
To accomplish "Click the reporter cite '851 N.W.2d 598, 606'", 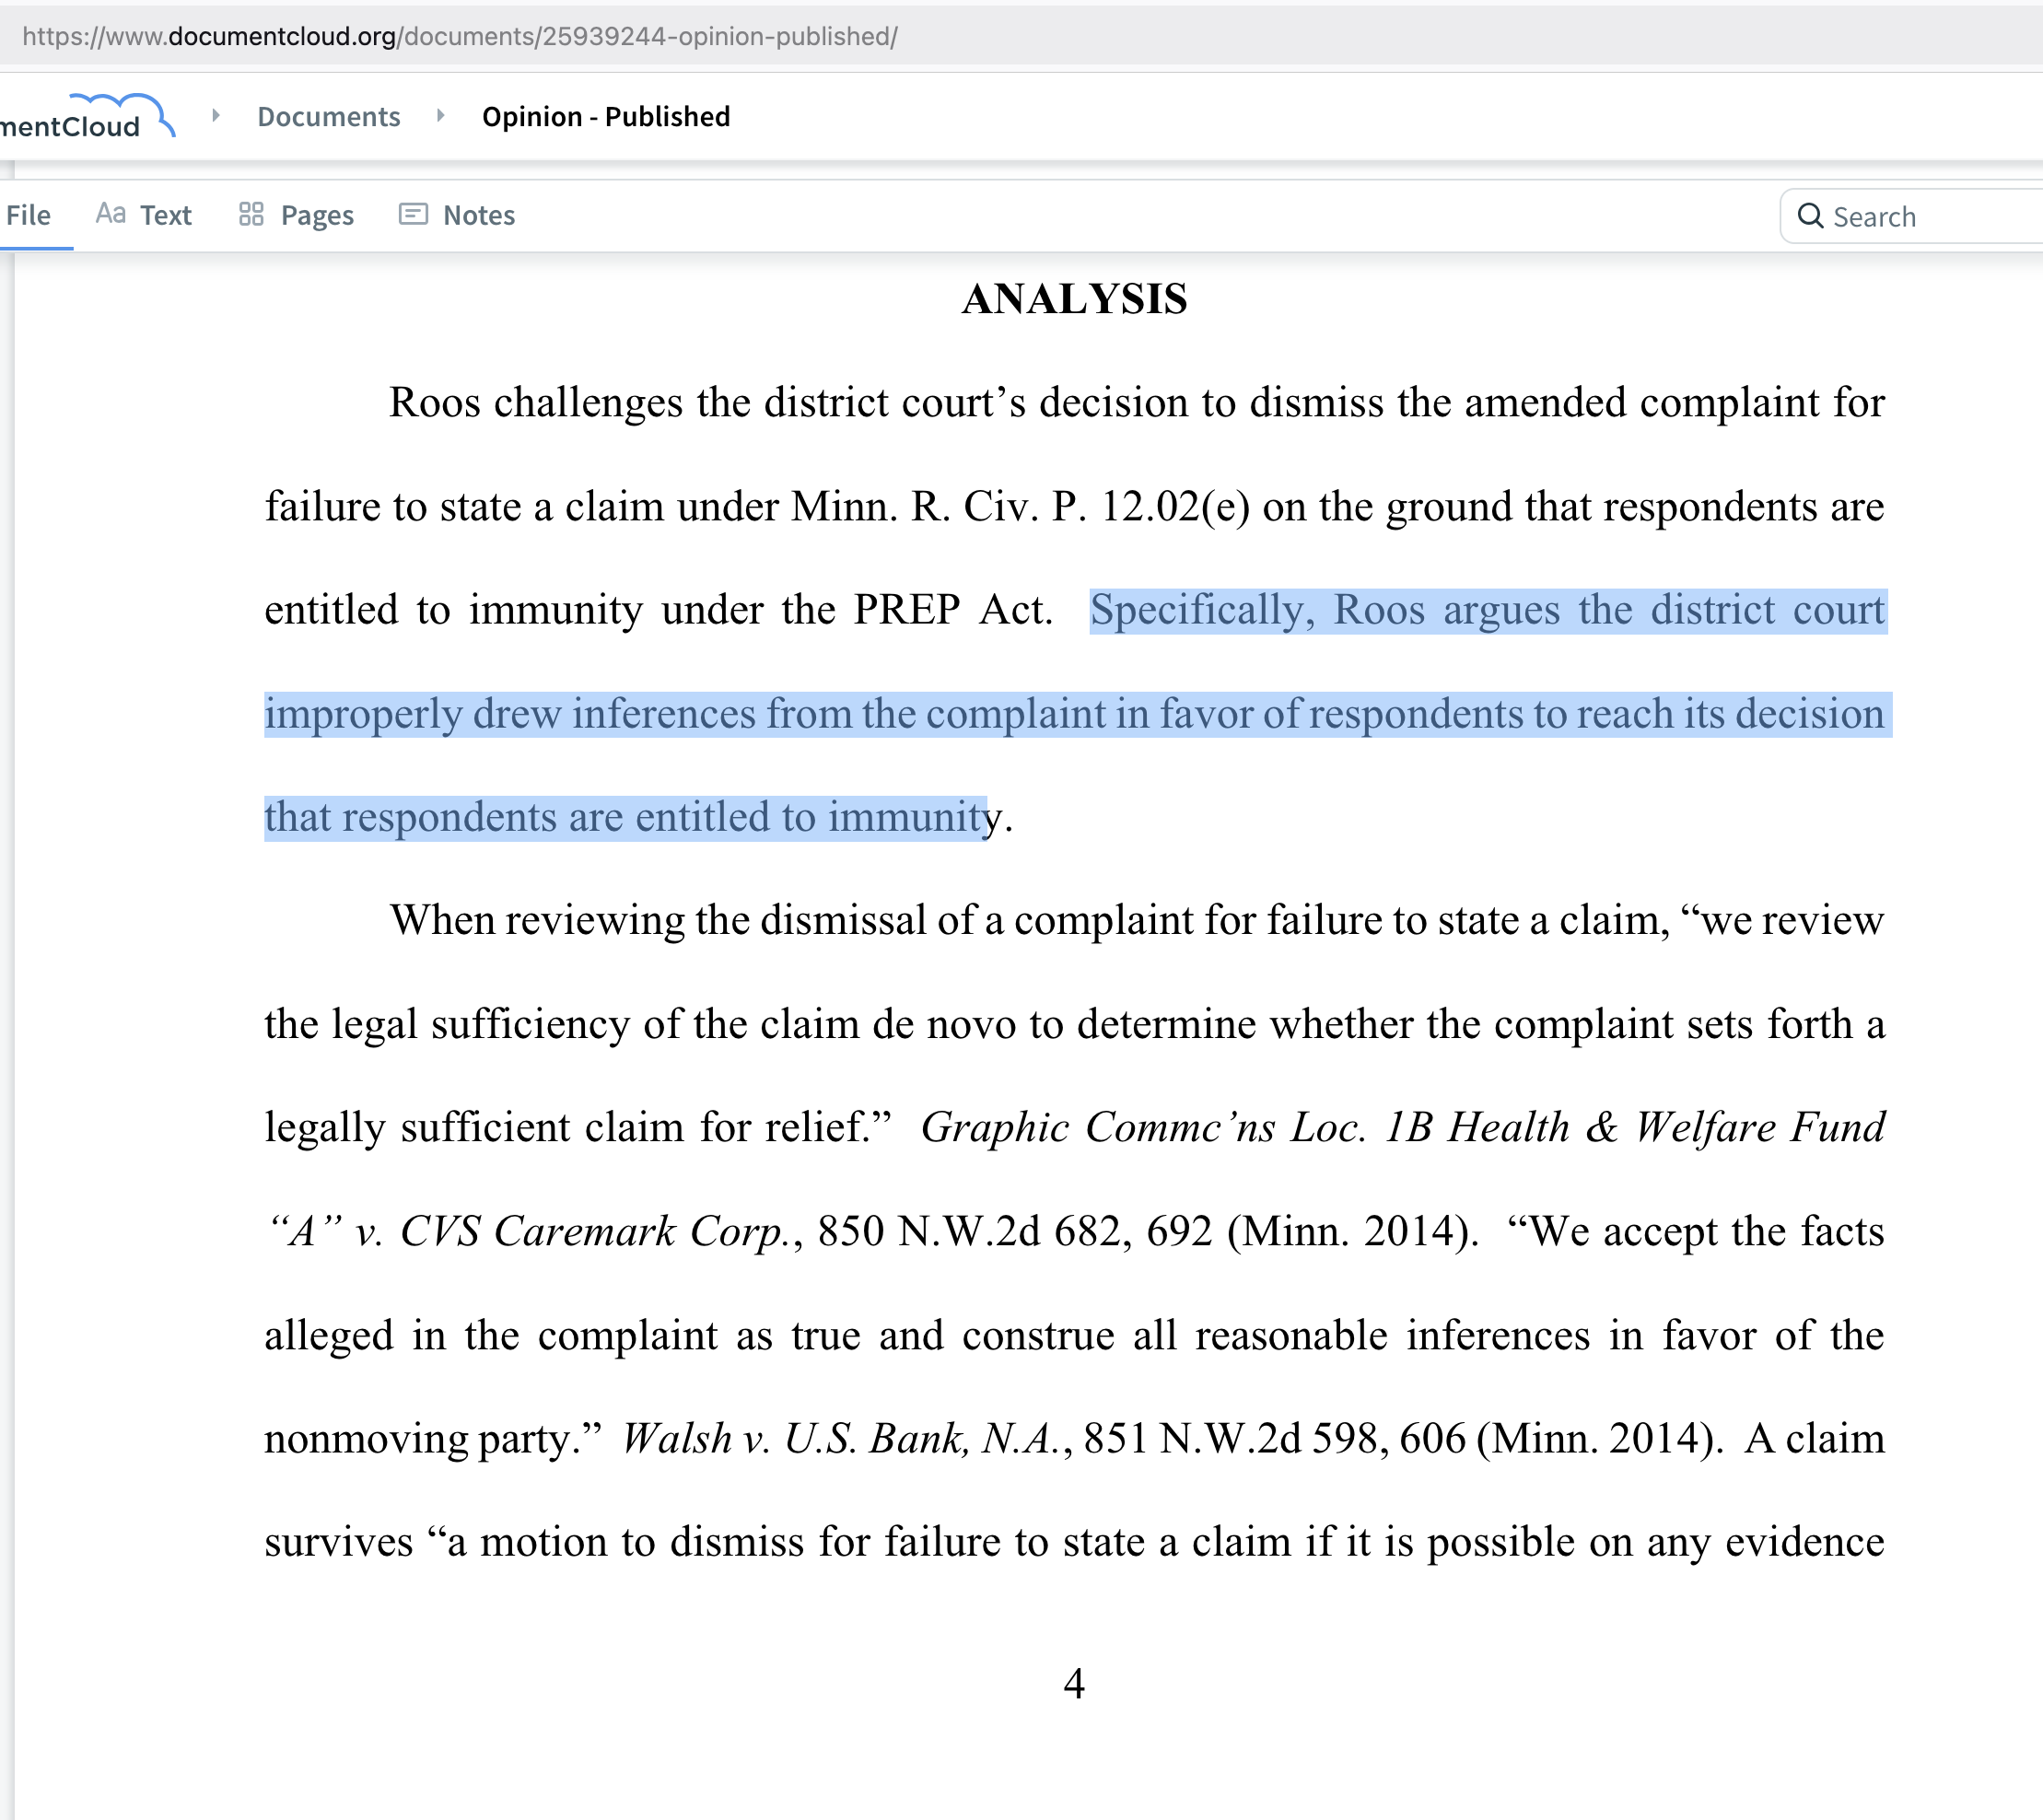I will coord(1275,1439).
